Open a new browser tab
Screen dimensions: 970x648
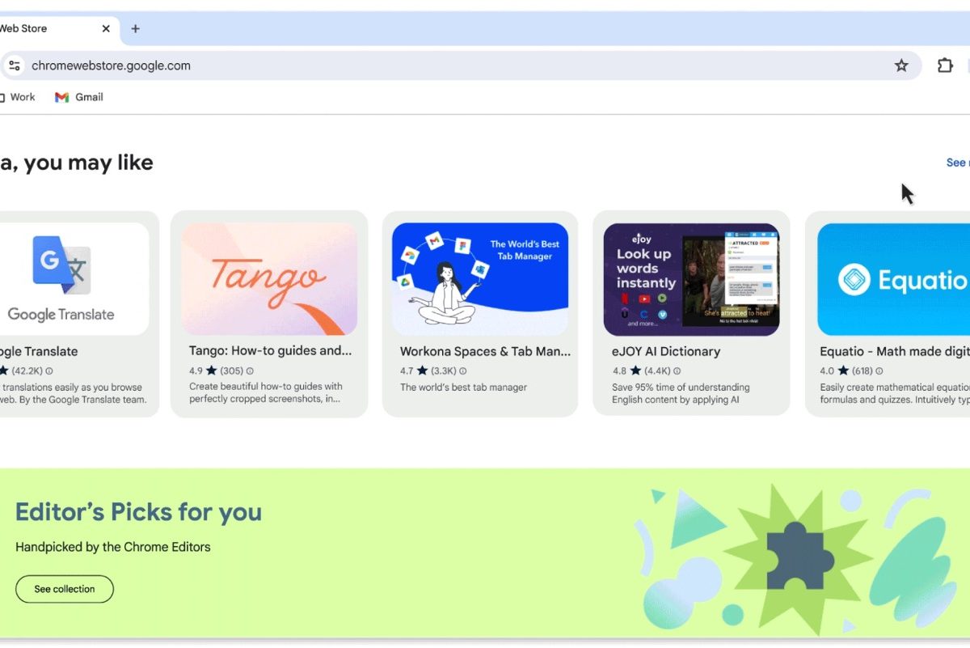tap(135, 28)
